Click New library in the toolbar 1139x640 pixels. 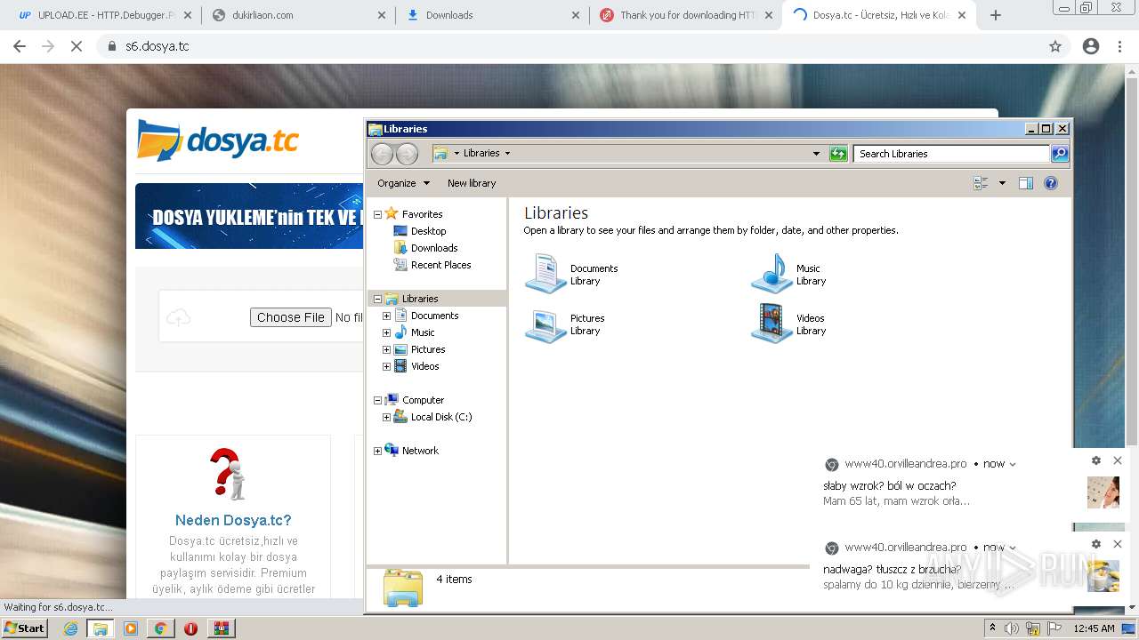472,183
